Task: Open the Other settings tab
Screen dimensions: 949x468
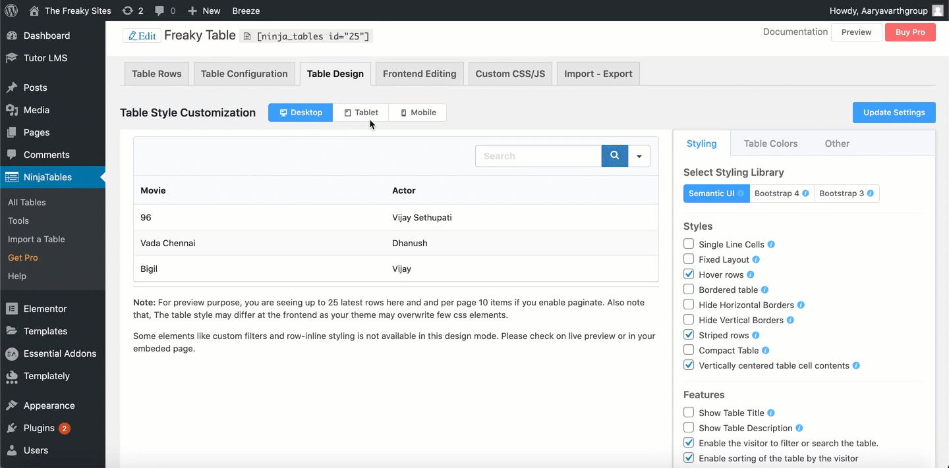Action: pos(837,143)
